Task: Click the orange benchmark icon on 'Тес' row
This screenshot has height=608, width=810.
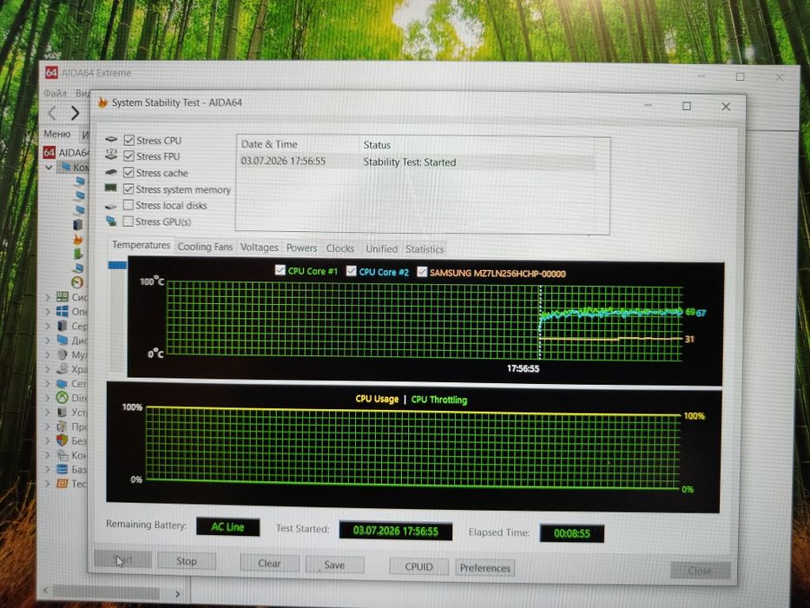Action: [62, 484]
